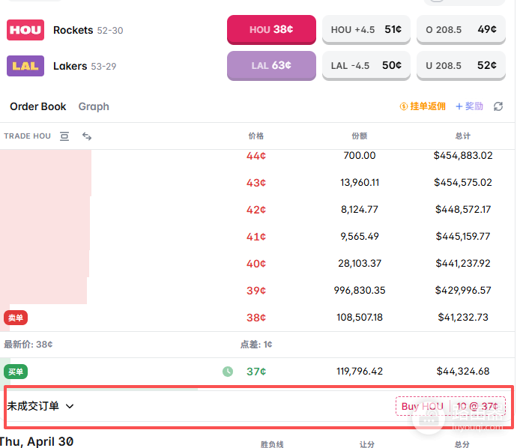517x448 pixels.
Task: Click the 38¢ ask price row
Action: click(x=256, y=318)
